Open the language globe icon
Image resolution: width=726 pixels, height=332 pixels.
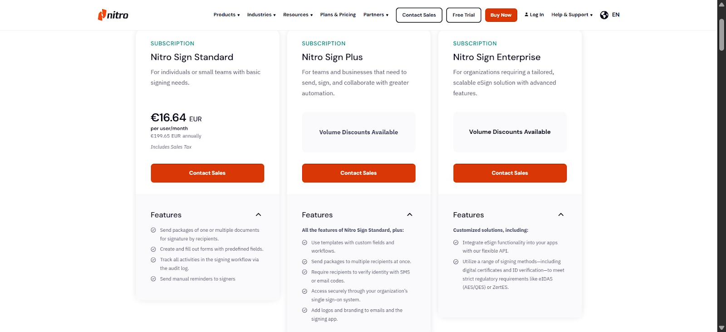(604, 15)
